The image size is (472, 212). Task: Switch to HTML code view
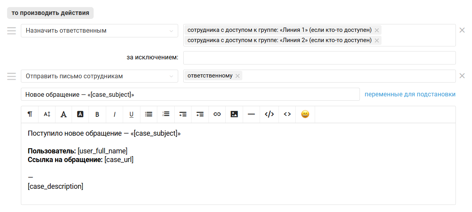(x=269, y=114)
